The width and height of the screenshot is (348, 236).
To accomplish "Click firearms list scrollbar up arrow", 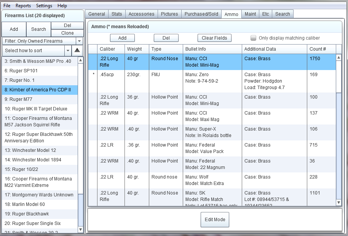I will [81, 60].
